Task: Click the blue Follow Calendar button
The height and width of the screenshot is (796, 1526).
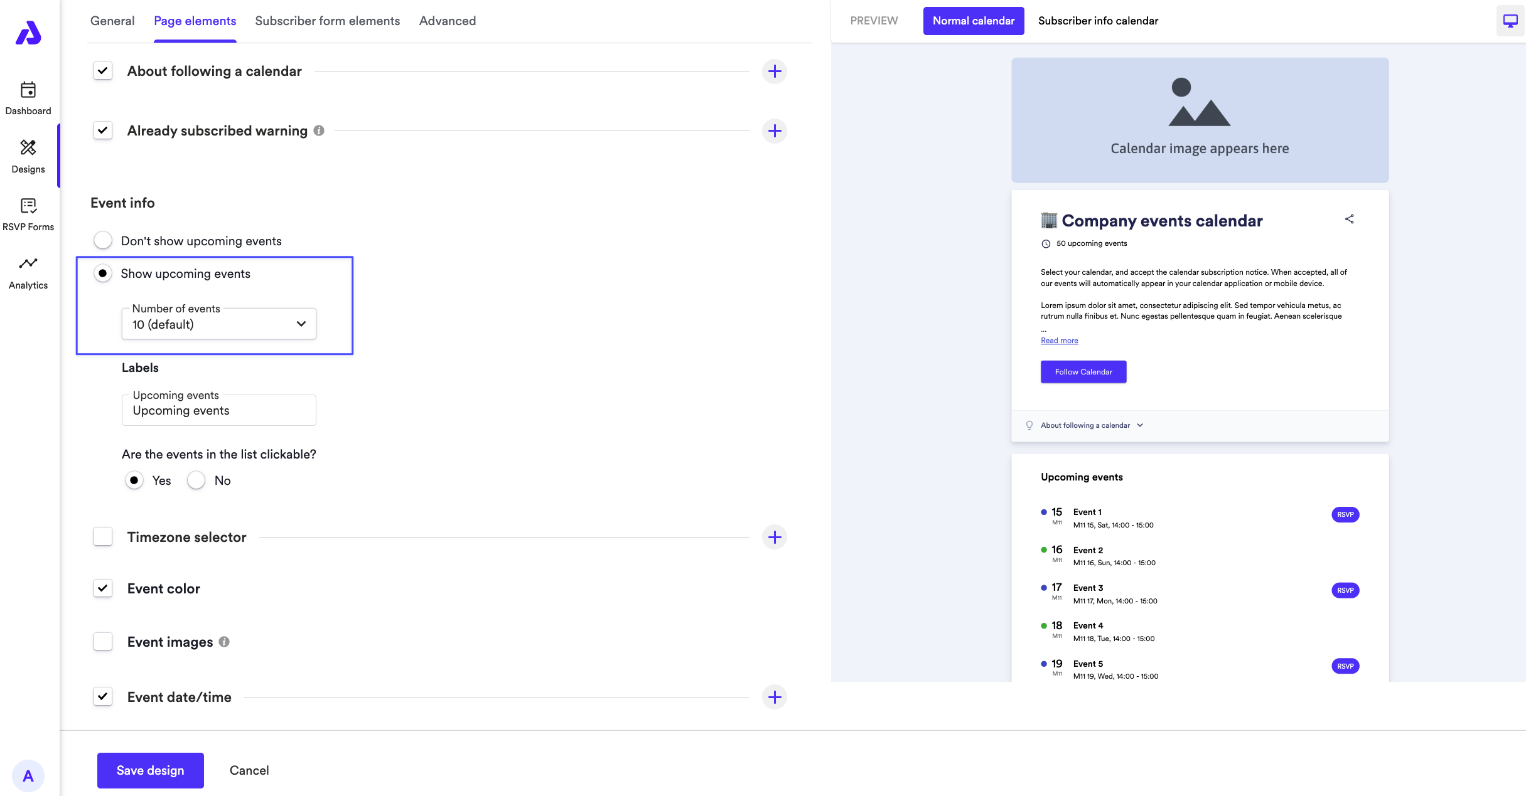Action: [1083, 371]
